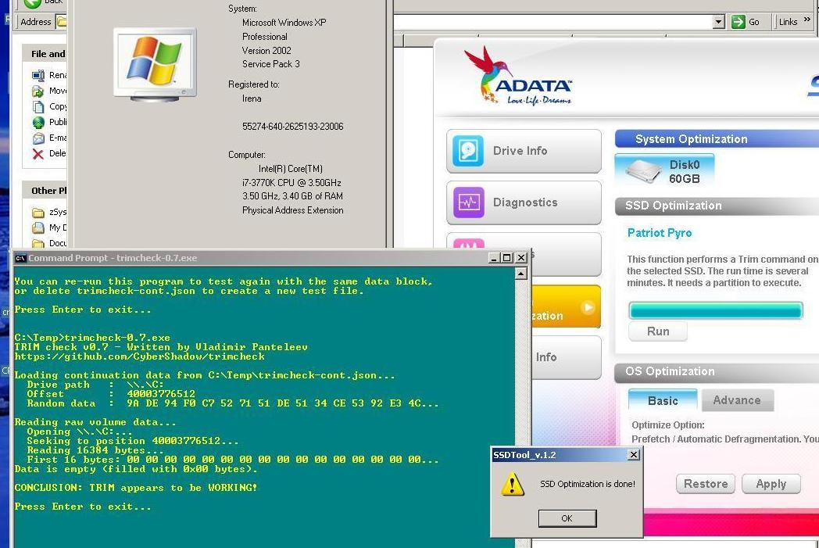Viewport: 819px width, 548px height.
Task: Click the Rename file task icon
Action: tap(38, 75)
